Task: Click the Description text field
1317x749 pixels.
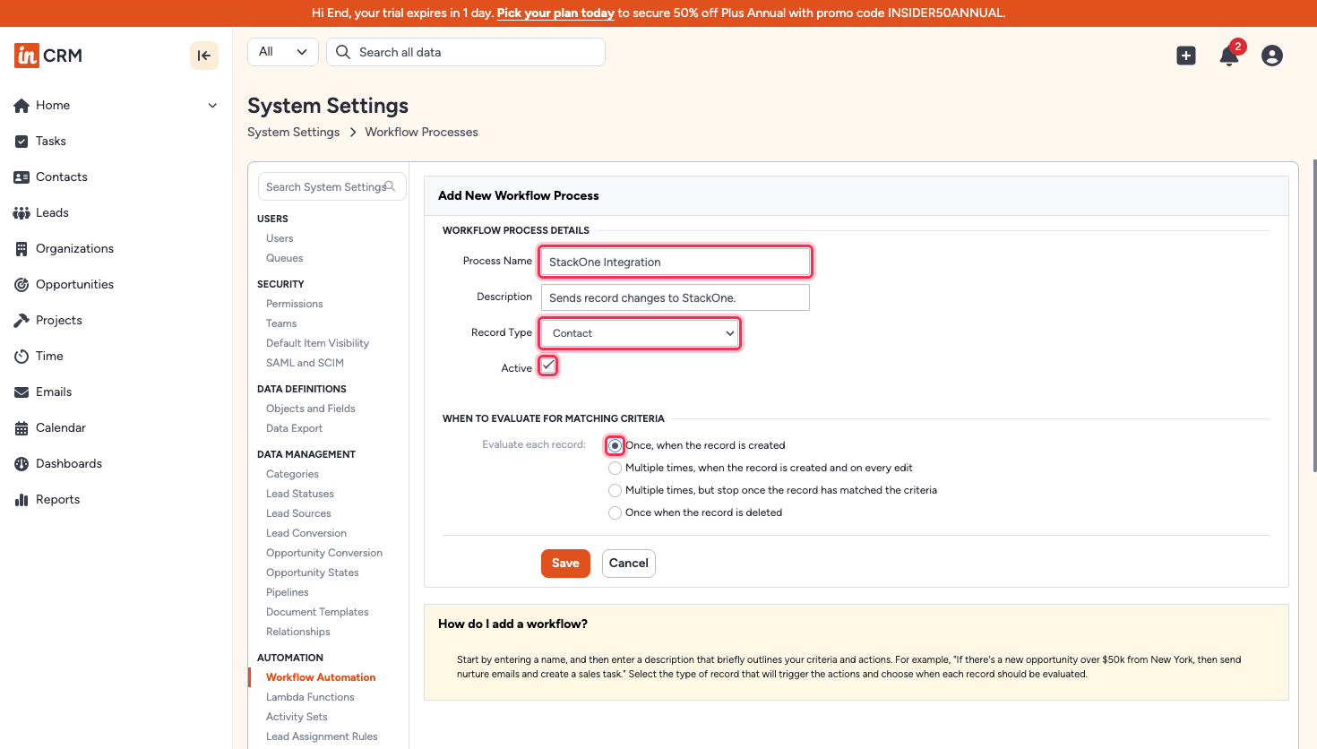Action: click(676, 297)
